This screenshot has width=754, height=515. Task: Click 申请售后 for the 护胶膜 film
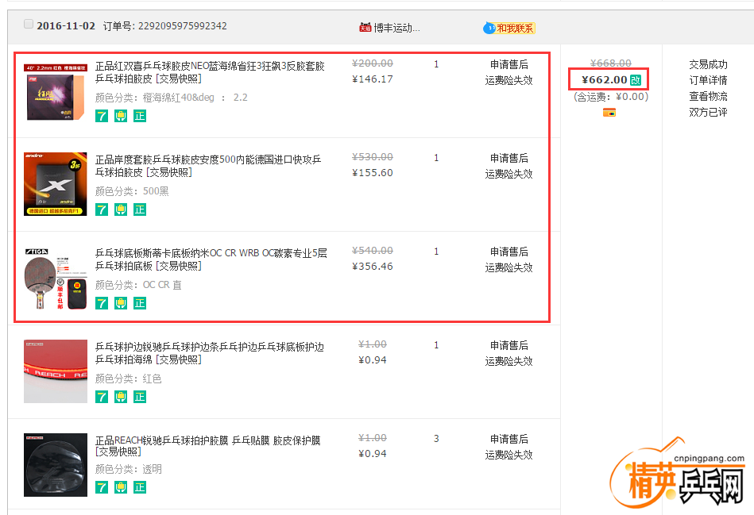508,439
